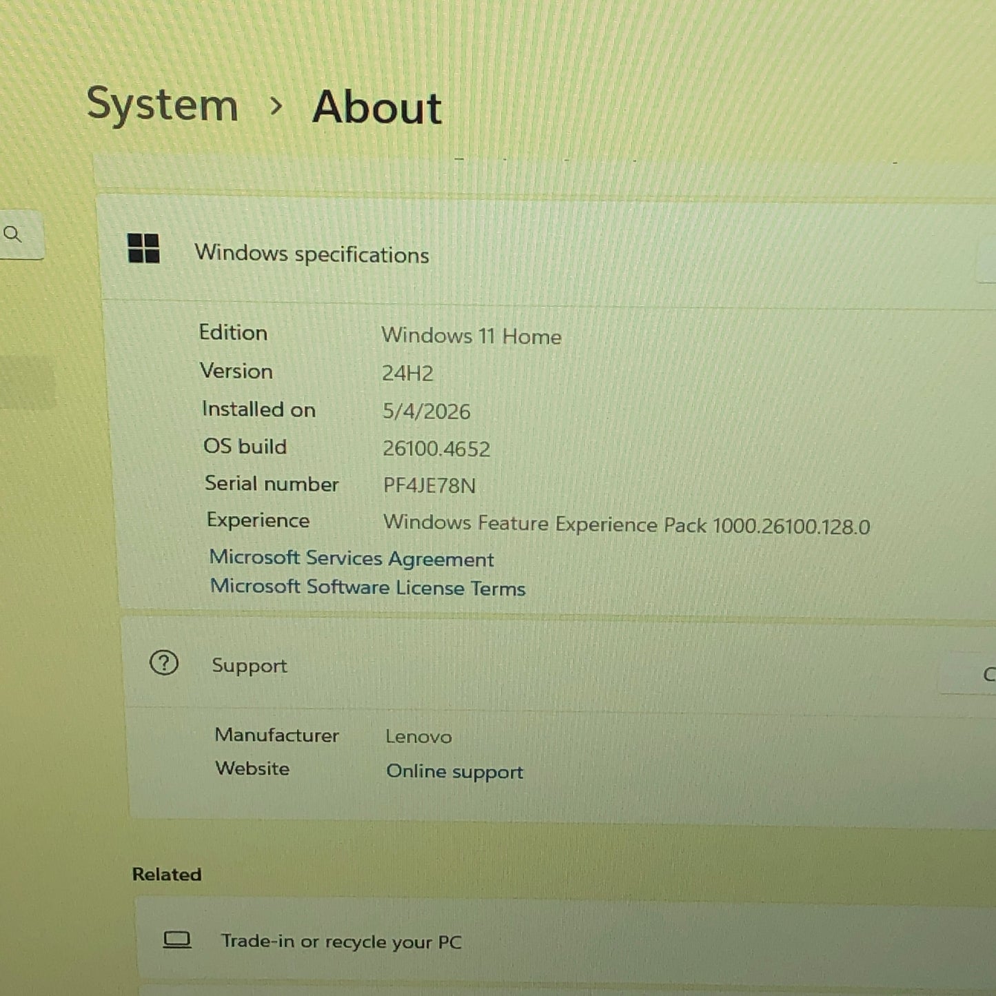Select the OS build '26100.4652'
996x996 pixels.
click(436, 449)
